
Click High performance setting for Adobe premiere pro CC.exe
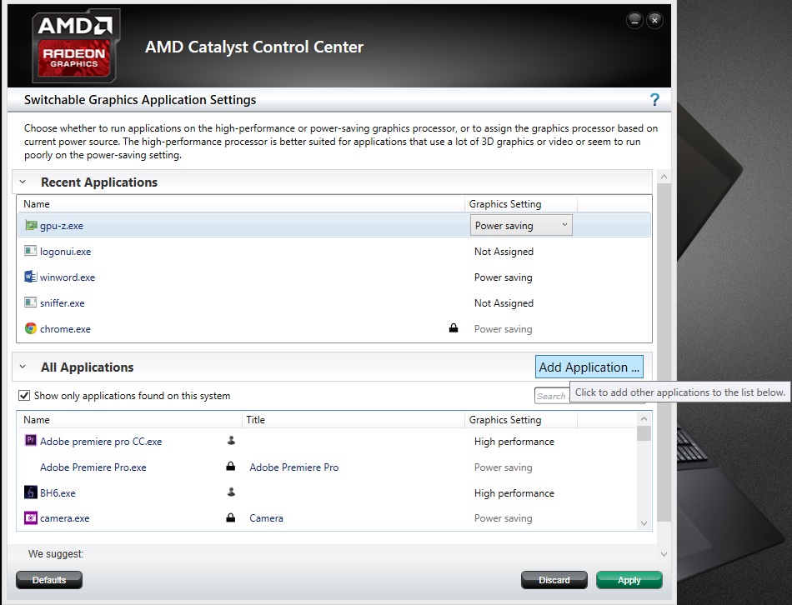(x=514, y=441)
